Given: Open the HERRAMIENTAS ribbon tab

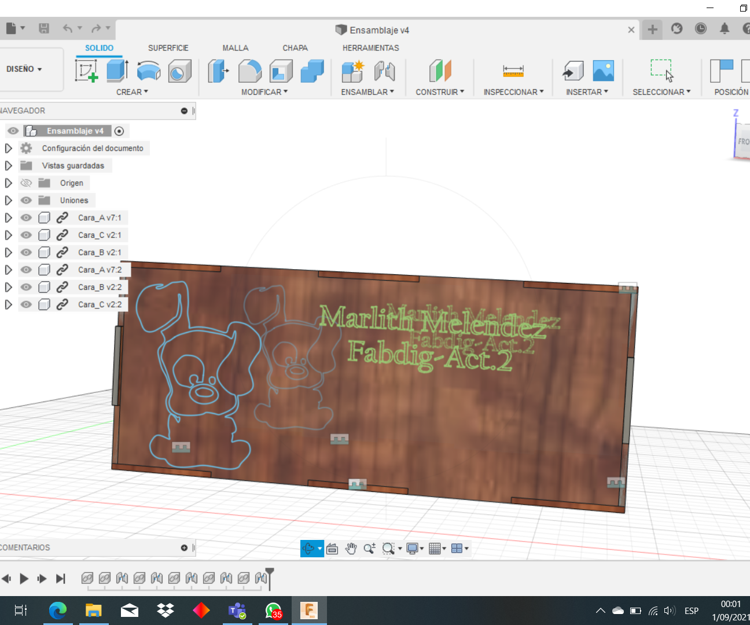Looking at the screenshot, I should click(x=370, y=48).
